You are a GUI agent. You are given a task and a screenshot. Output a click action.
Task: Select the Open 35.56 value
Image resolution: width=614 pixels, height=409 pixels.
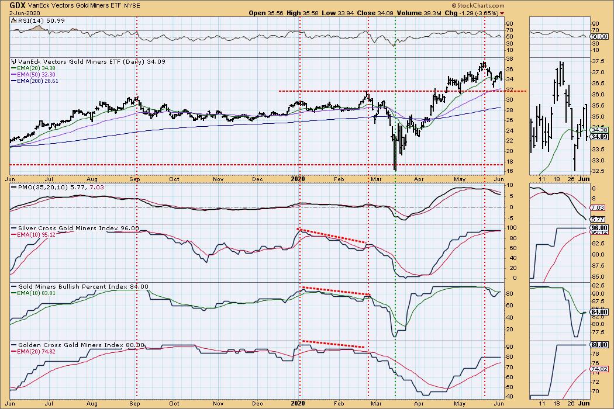(265, 13)
